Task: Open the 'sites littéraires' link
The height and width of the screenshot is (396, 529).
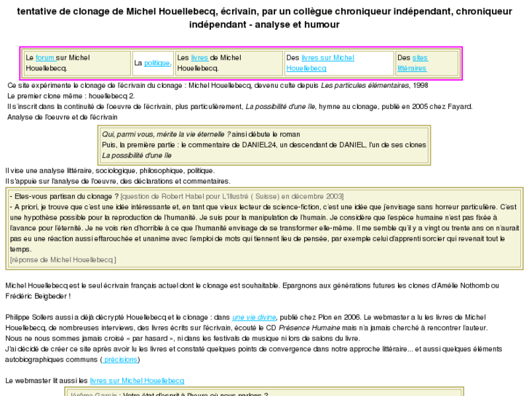Action: pyautogui.click(x=413, y=63)
